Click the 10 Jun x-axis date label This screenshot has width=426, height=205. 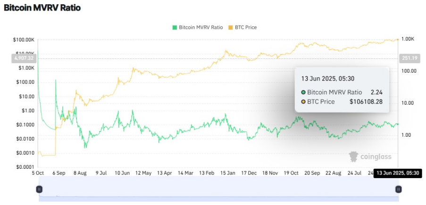[122, 173]
